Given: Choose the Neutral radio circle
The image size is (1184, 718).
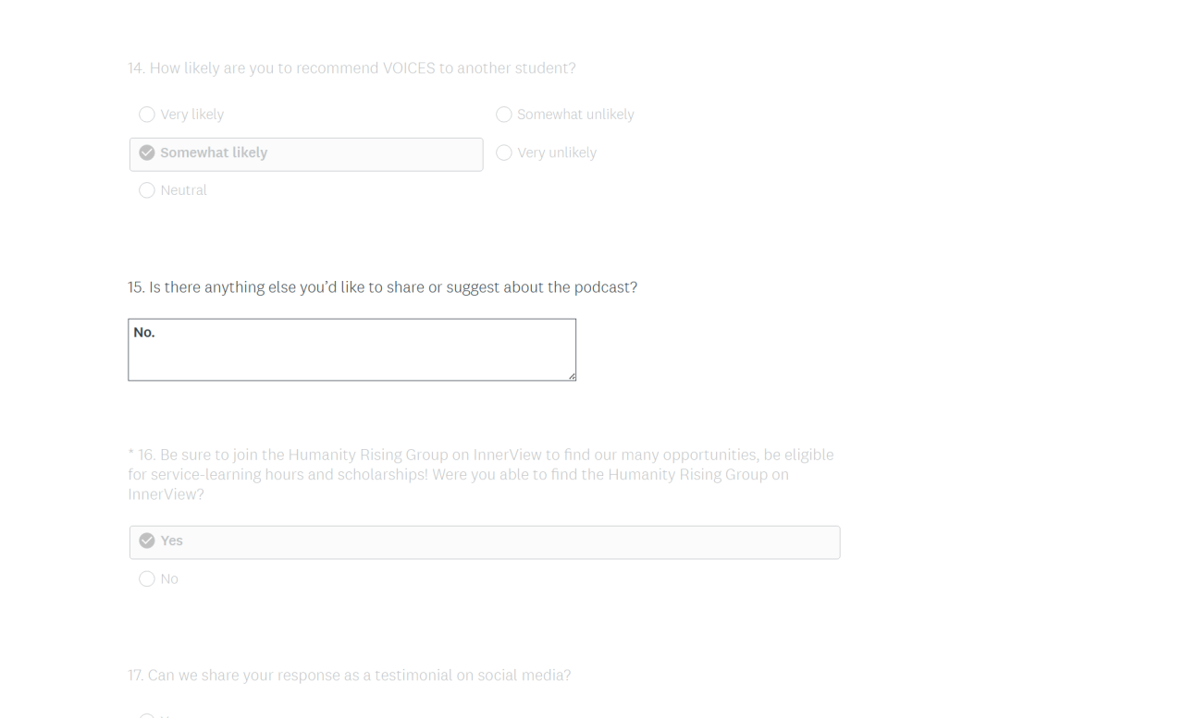Looking at the screenshot, I should point(147,190).
